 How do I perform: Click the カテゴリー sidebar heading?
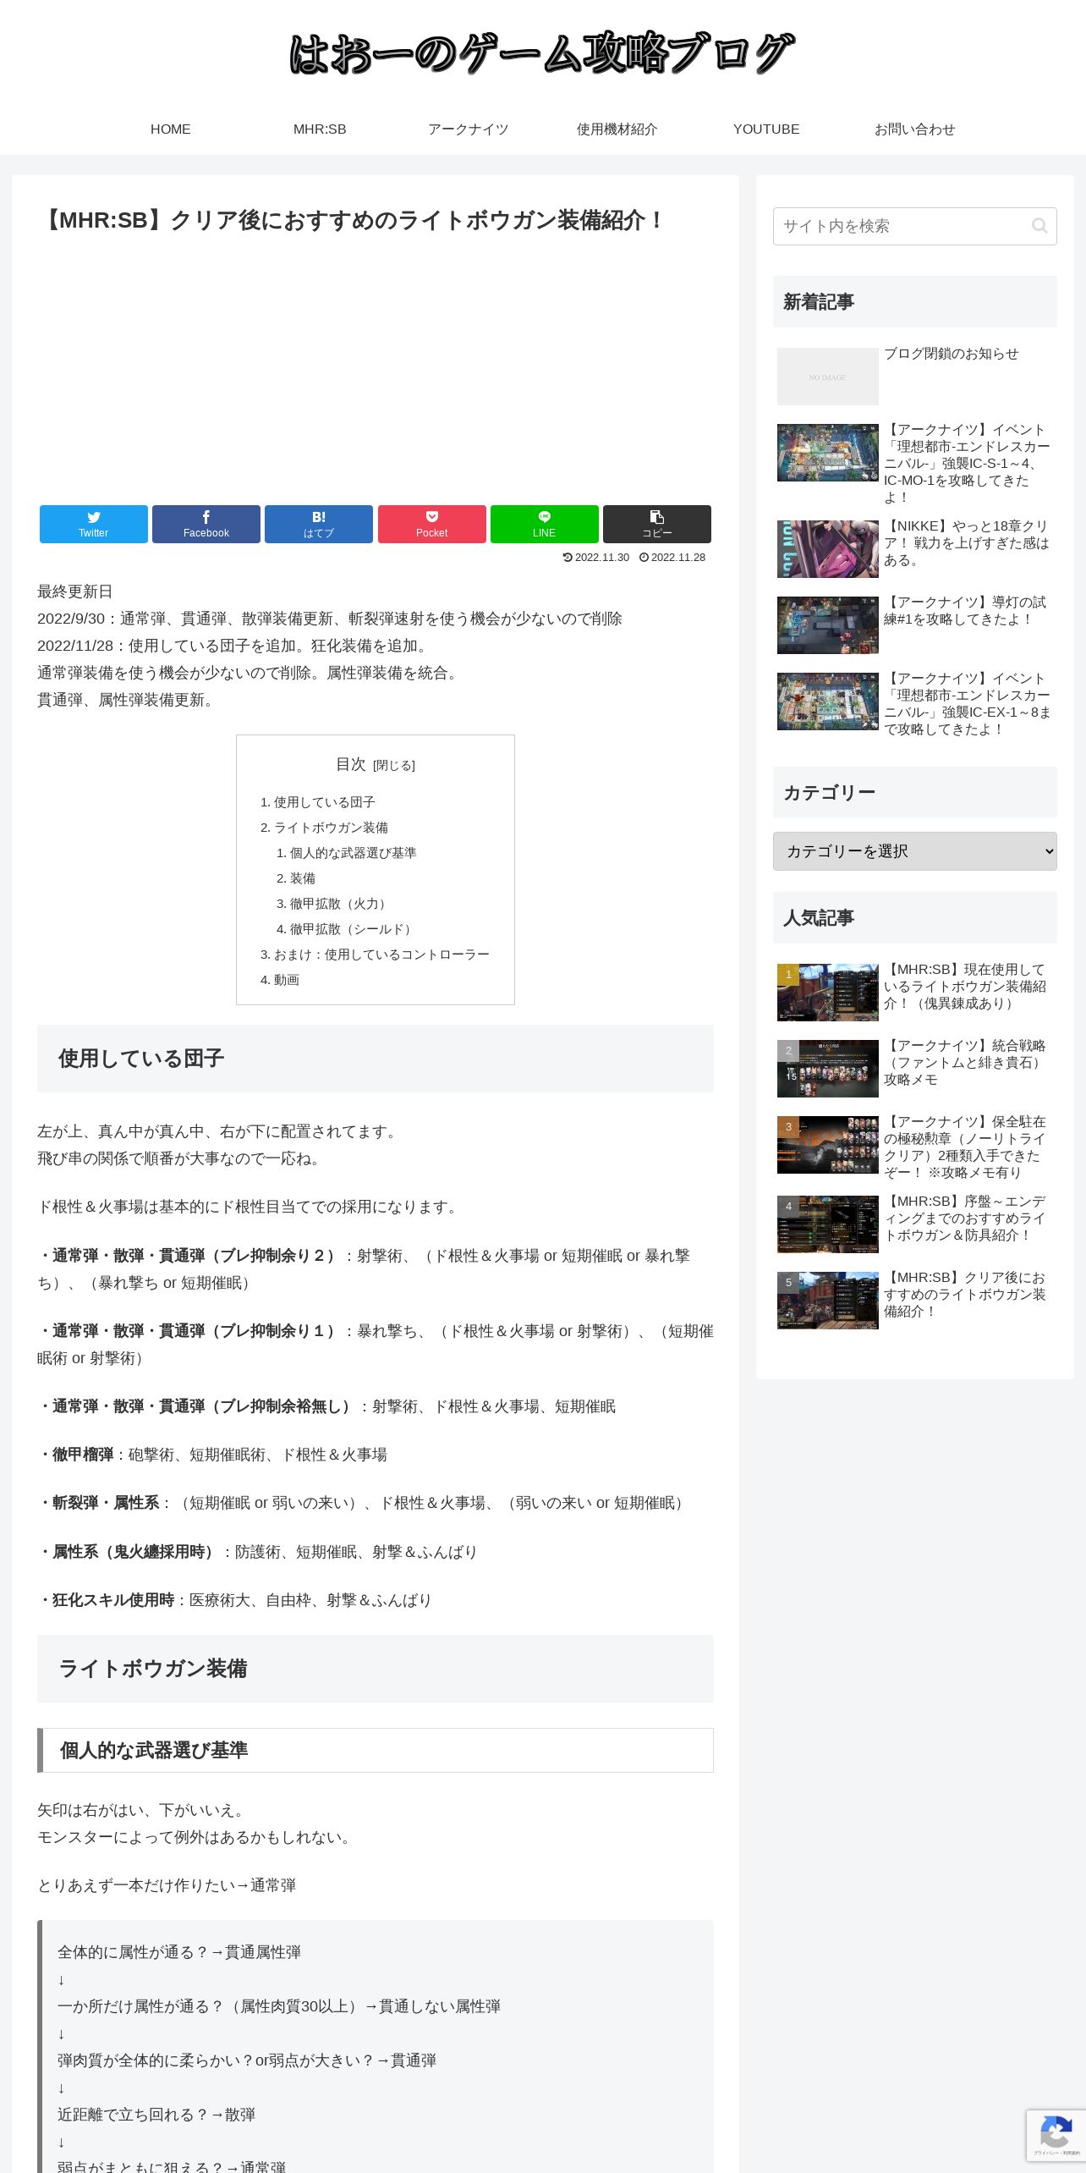(914, 792)
